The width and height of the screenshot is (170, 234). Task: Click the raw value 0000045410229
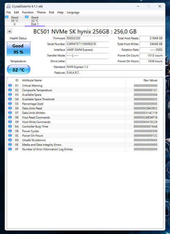pos(146,122)
